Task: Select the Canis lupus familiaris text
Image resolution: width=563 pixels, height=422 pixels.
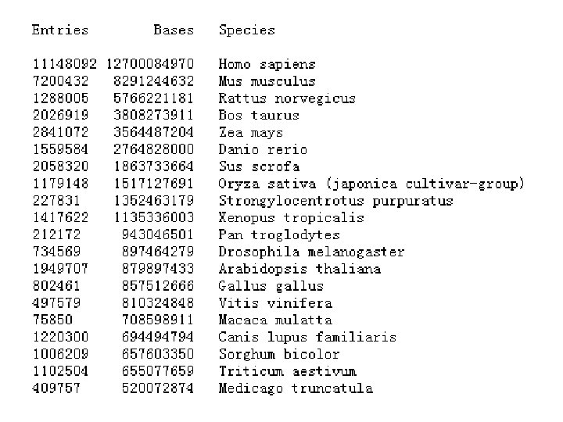Action: pyautogui.click(x=307, y=337)
